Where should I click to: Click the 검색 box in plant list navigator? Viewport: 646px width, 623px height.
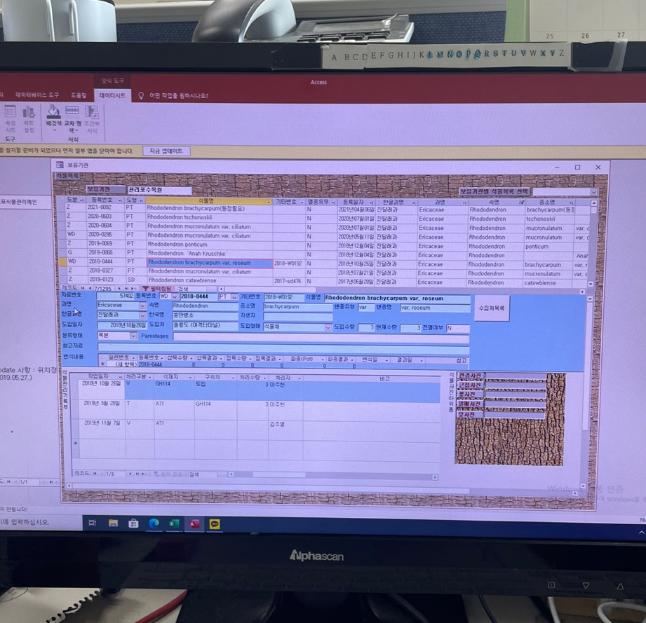(x=196, y=289)
